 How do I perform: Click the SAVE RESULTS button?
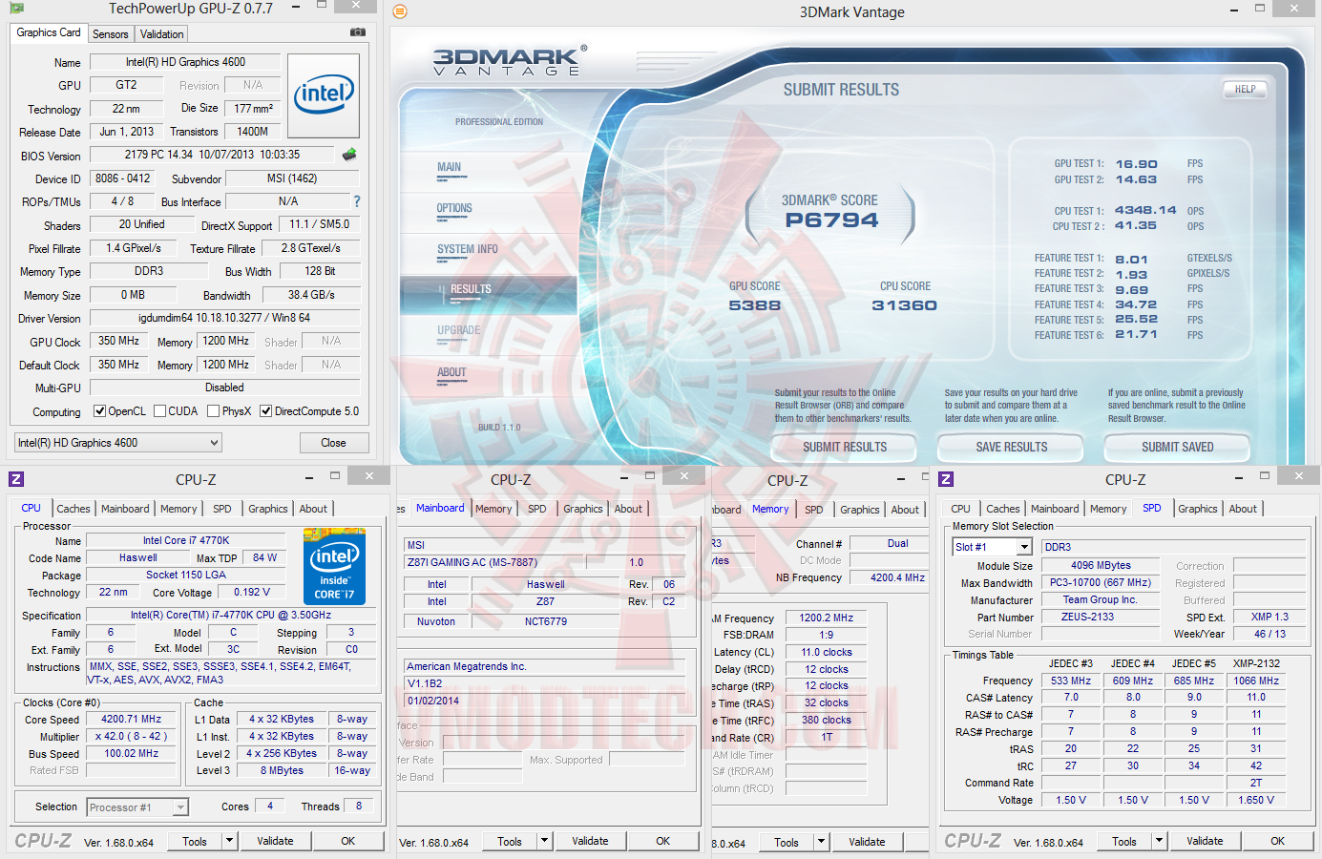point(1012,447)
